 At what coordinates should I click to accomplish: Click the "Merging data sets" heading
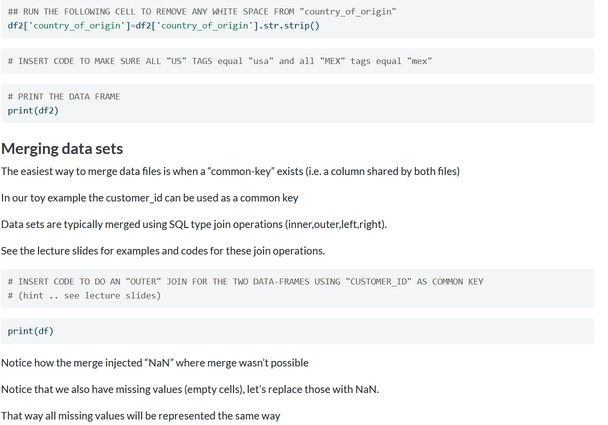61,148
